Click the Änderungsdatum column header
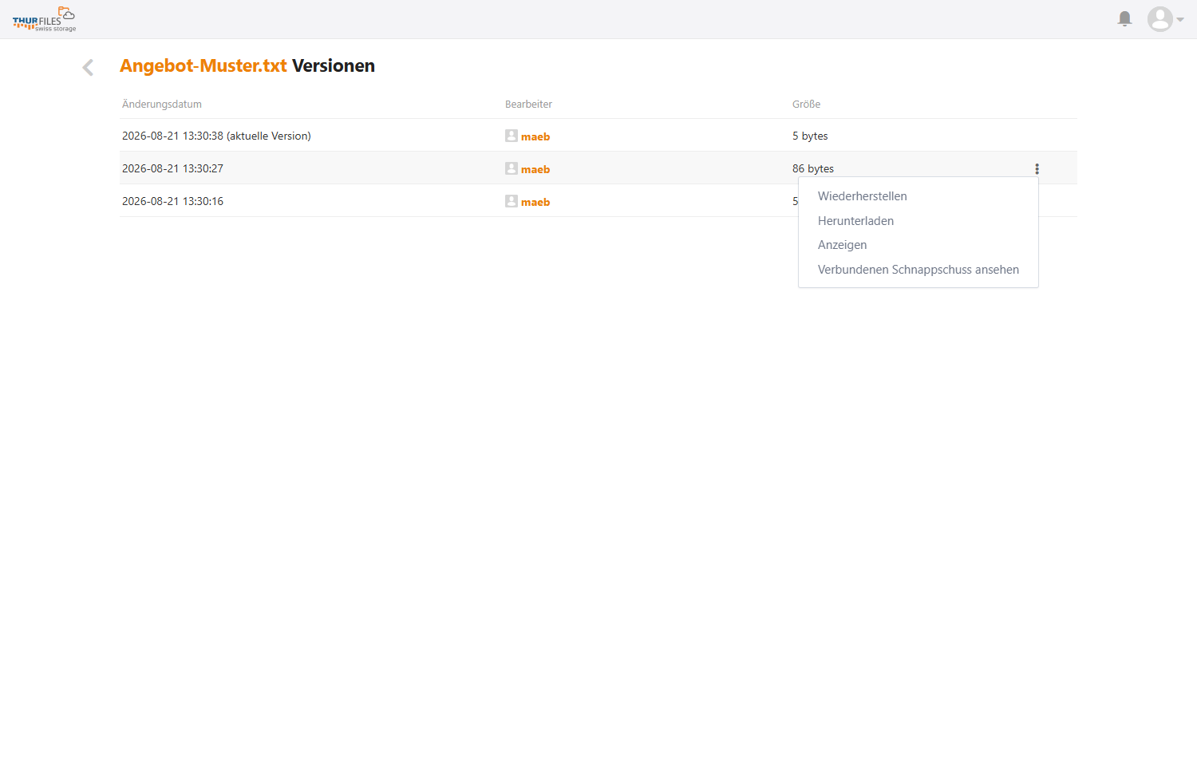Screen dimensions: 1197x758 point(162,104)
